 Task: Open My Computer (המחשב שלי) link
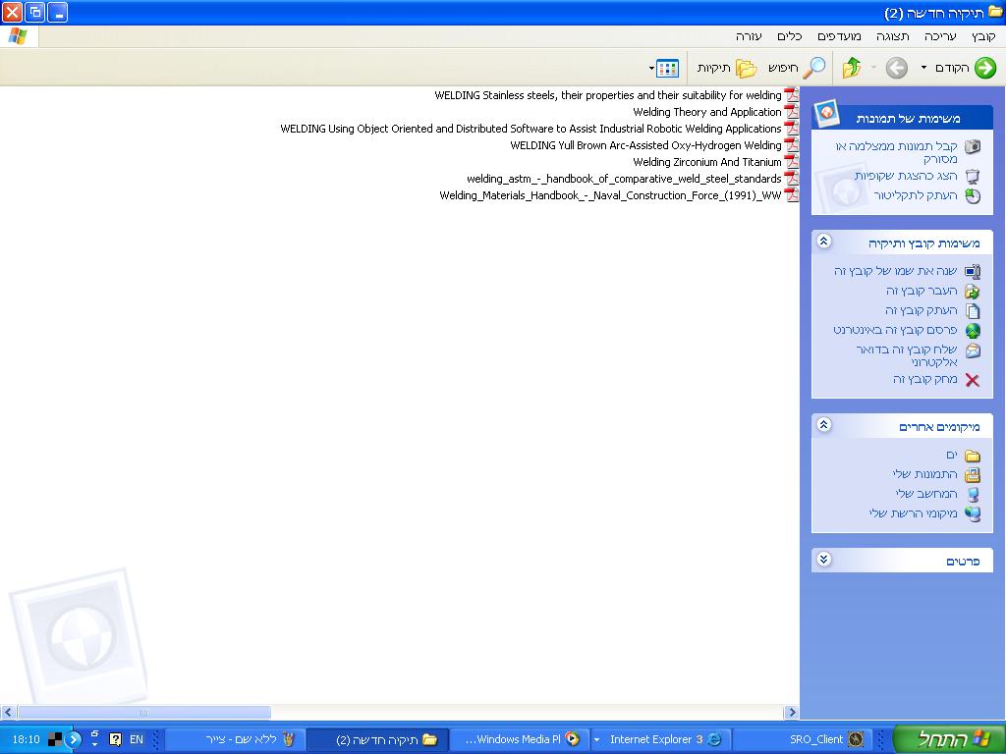(x=925, y=494)
